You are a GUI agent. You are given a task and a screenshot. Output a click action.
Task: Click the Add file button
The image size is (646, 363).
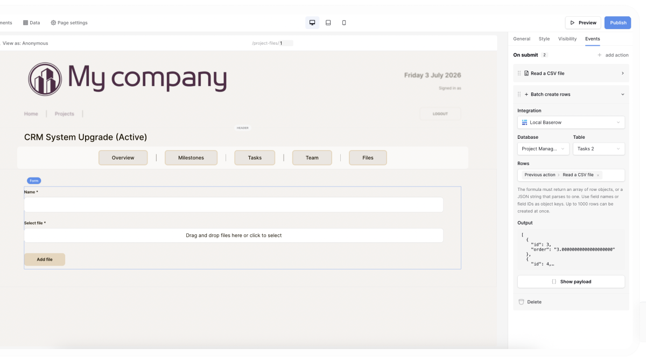(45, 259)
